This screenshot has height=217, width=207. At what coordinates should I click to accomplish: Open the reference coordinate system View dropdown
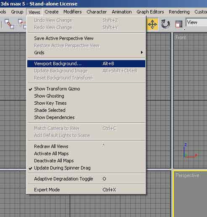(x=196, y=22)
